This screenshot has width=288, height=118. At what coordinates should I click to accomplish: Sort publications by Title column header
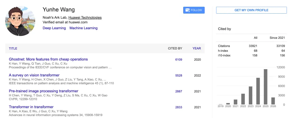pyautogui.click(x=13, y=48)
